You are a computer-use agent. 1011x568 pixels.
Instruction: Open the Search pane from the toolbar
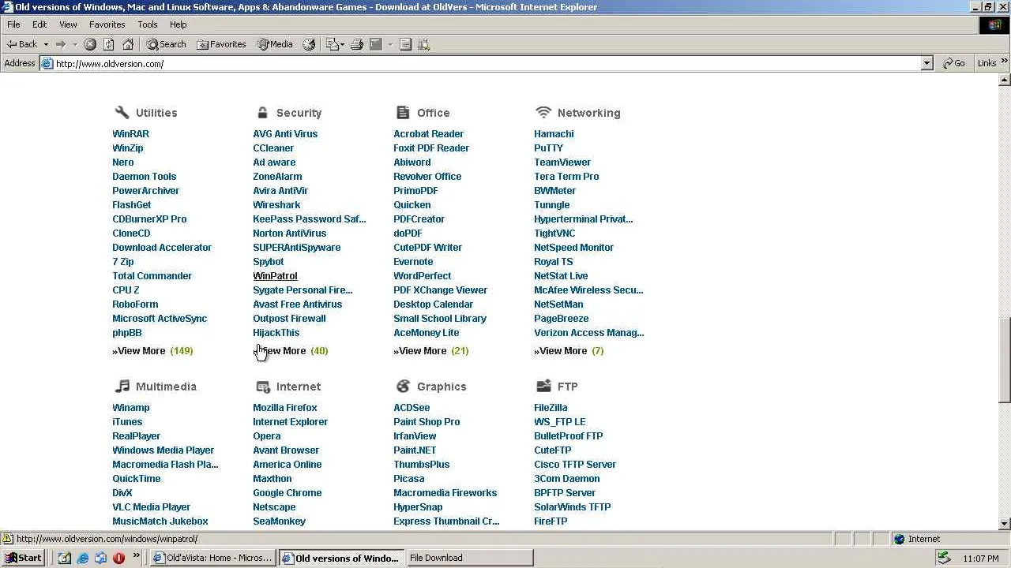click(166, 44)
